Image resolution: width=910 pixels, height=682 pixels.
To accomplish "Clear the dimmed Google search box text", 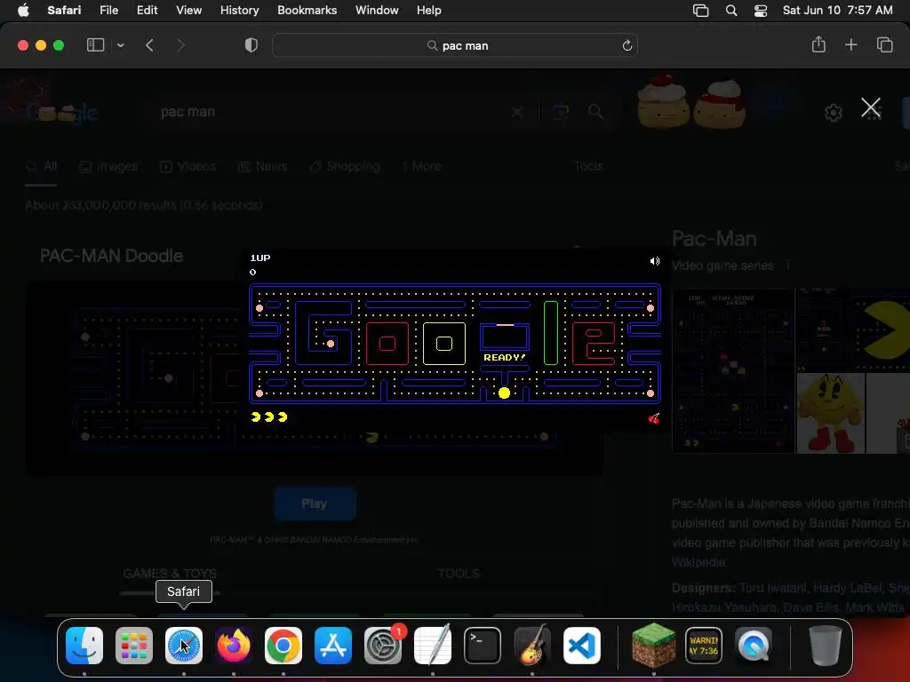I will point(517,112).
